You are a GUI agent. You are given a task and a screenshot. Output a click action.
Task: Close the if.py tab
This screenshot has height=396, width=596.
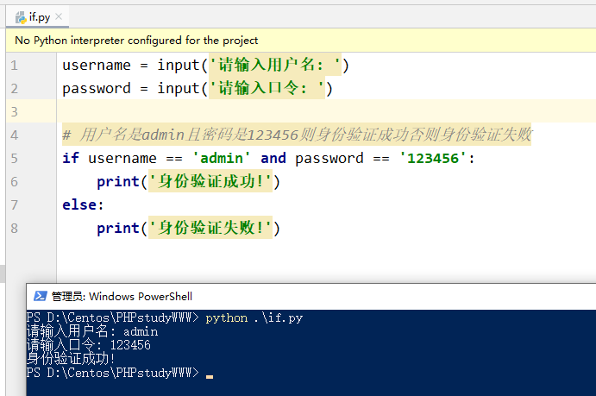(59, 16)
